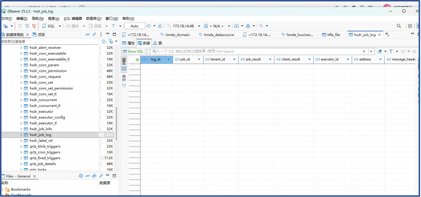Toggle the transaction lock icon in toolbar

(160, 26)
